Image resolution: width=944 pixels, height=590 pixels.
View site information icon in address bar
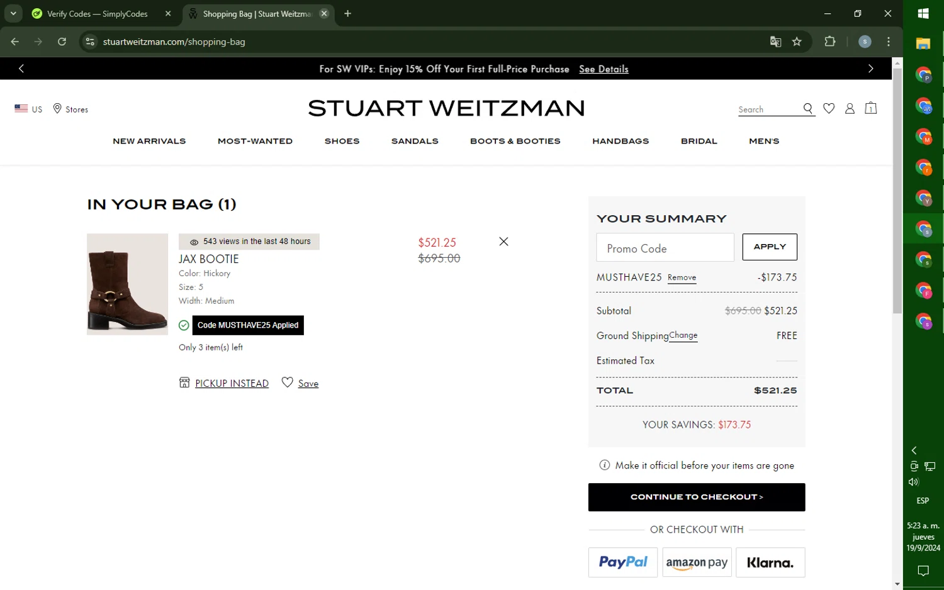(90, 42)
